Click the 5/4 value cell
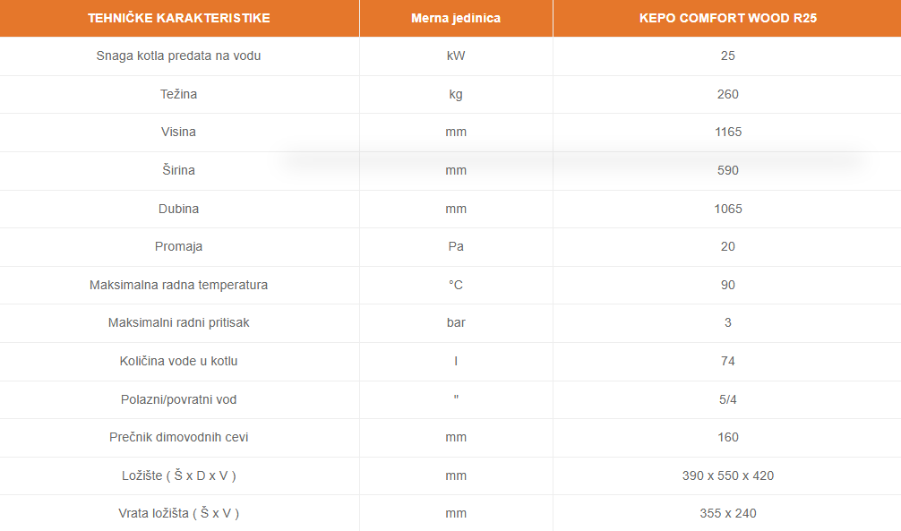Image resolution: width=901 pixels, height=531 pixels. point(727,399)
